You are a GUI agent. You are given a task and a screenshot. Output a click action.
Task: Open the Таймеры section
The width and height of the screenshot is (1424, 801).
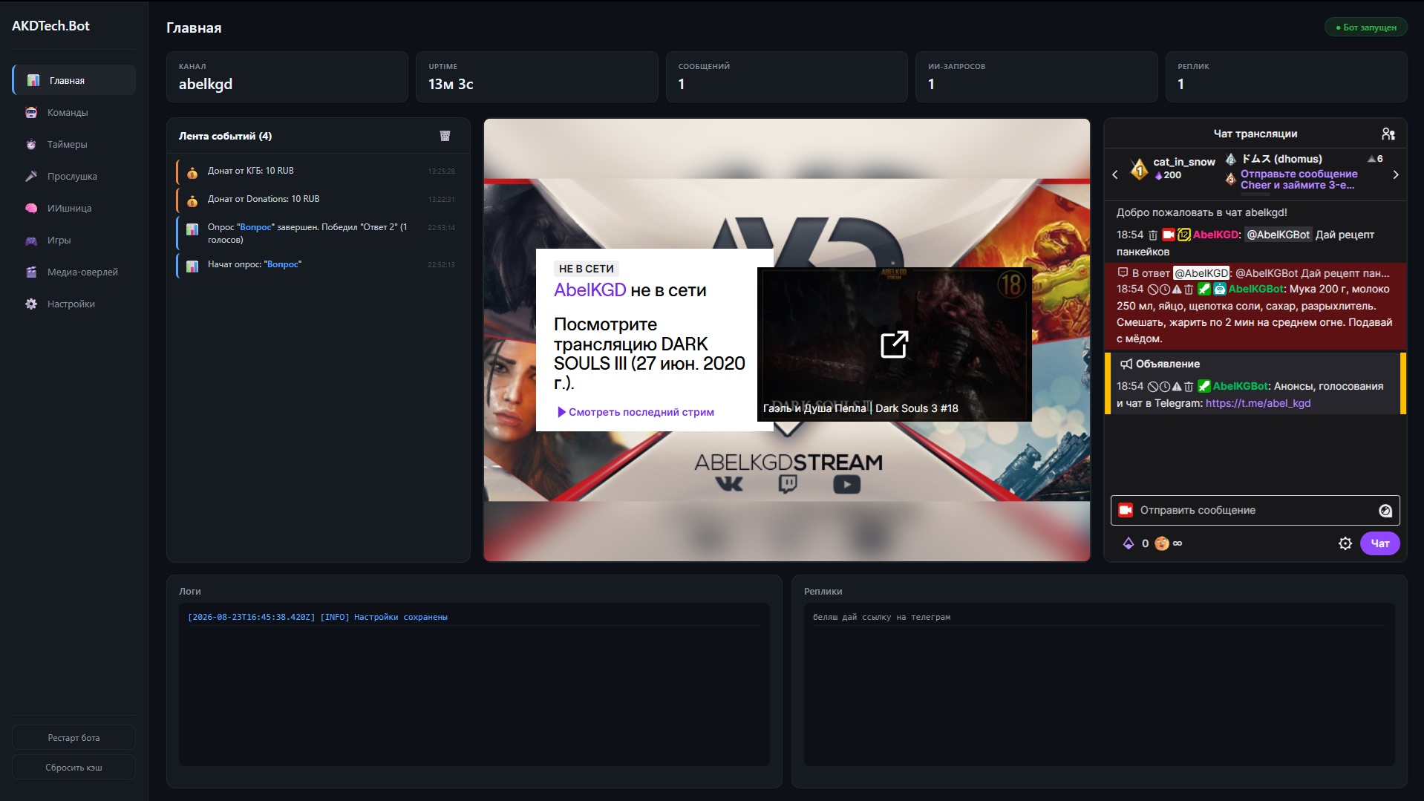tap(74, 144)
